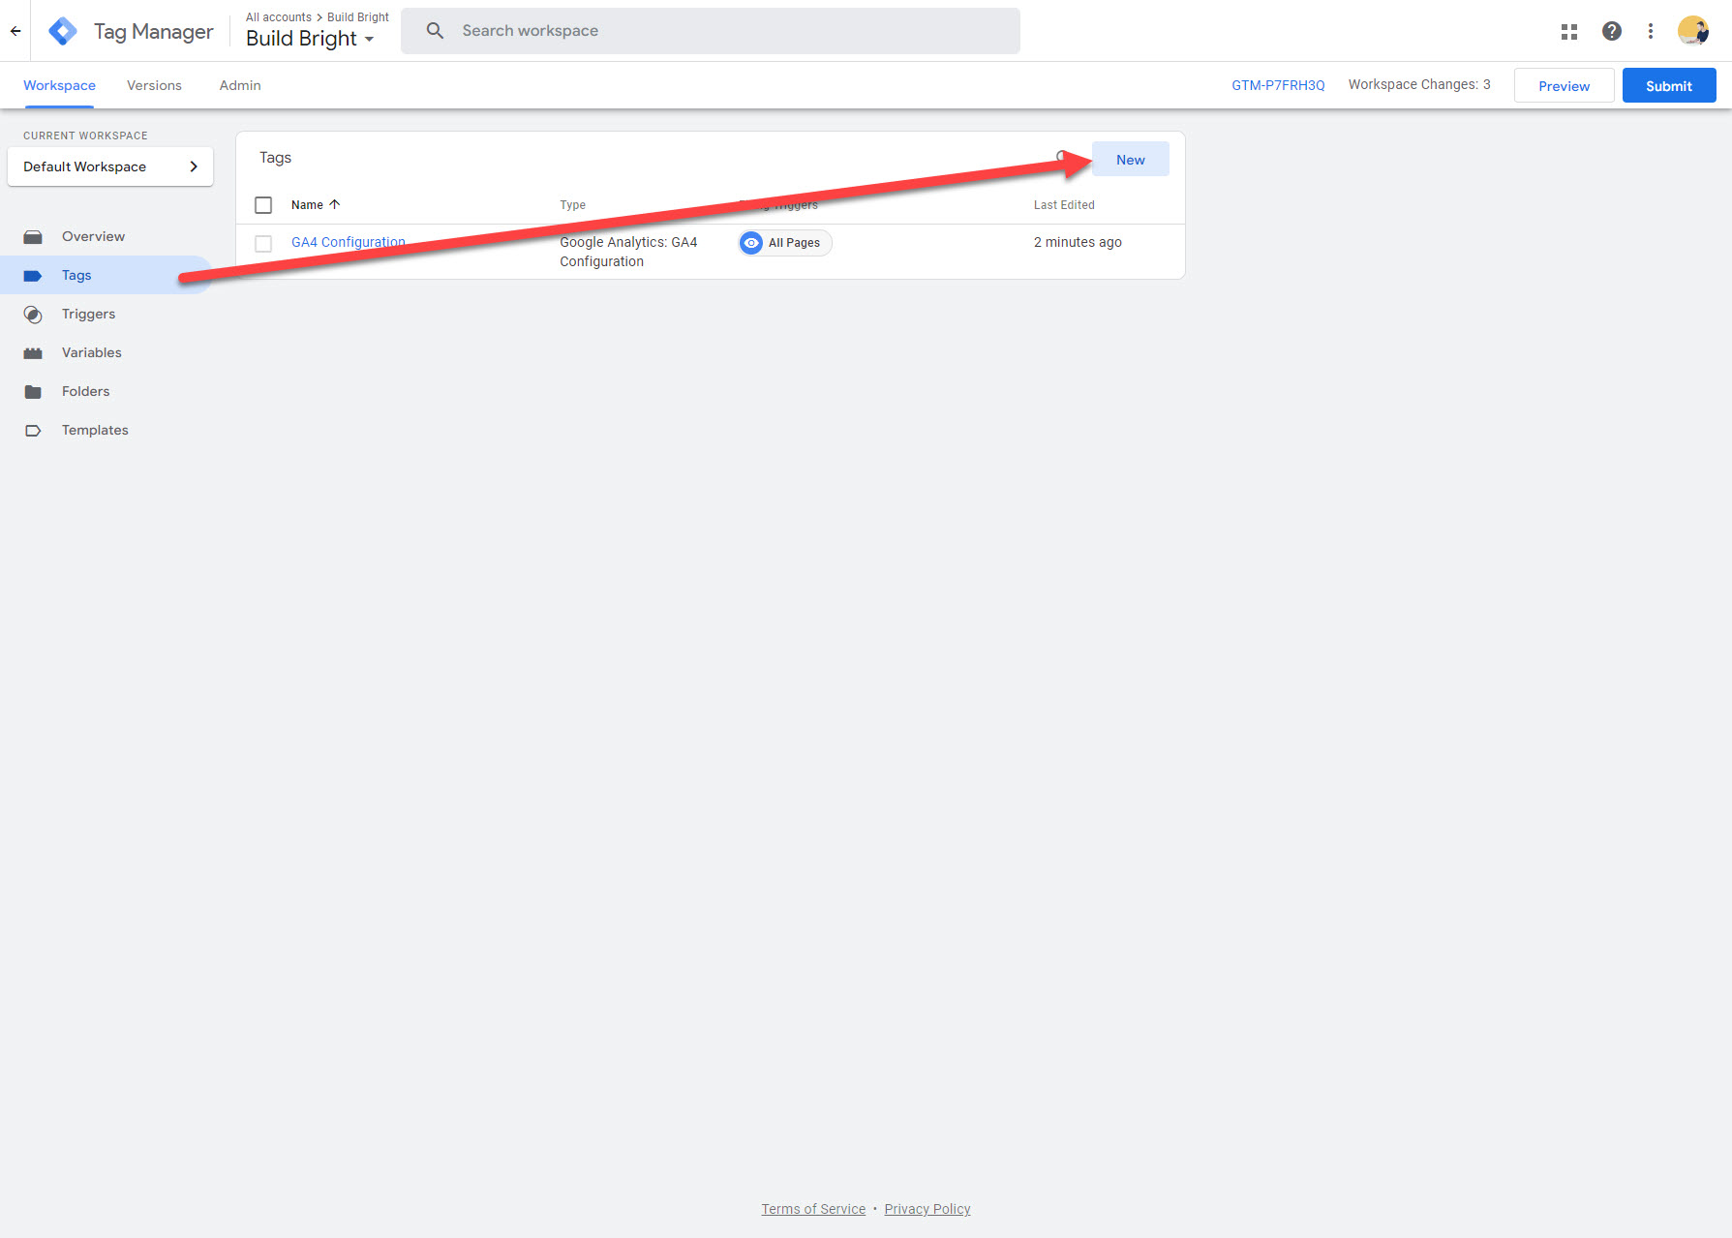Tick the select-all tags checkbox
This screenshot has width=1732, height=1238.
263,205
